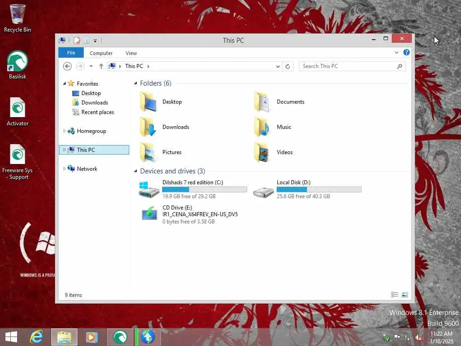Click the D: drive capacity bar

click(x=319, y=190)
